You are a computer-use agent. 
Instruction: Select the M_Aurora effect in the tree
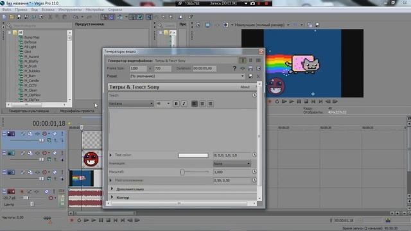point(31,56)
